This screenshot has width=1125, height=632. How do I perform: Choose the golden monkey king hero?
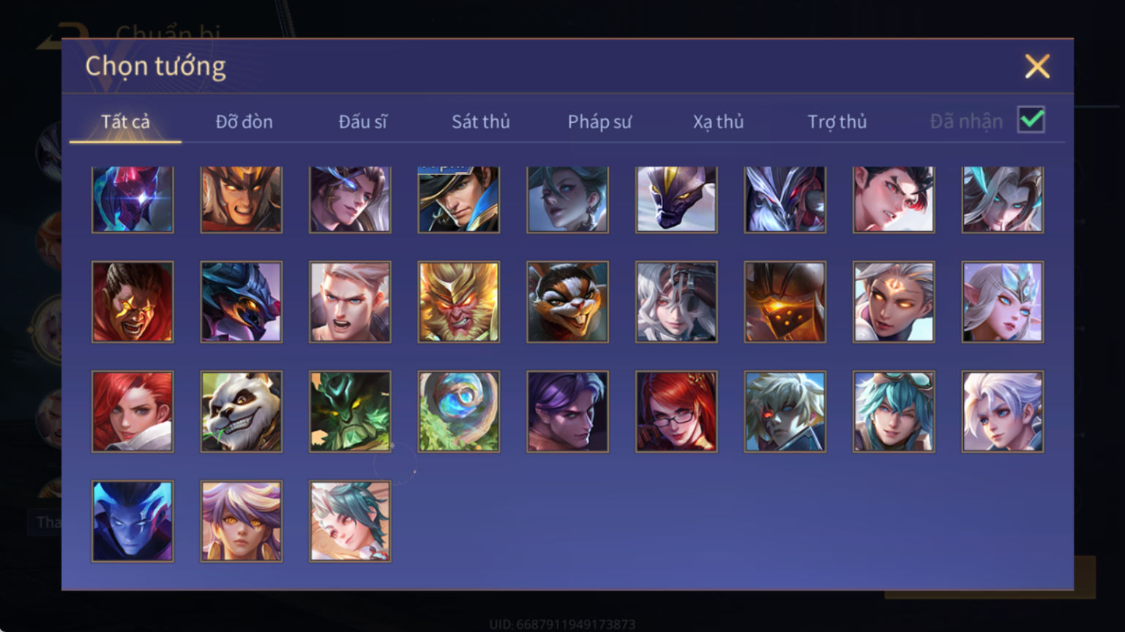point(459,302)
